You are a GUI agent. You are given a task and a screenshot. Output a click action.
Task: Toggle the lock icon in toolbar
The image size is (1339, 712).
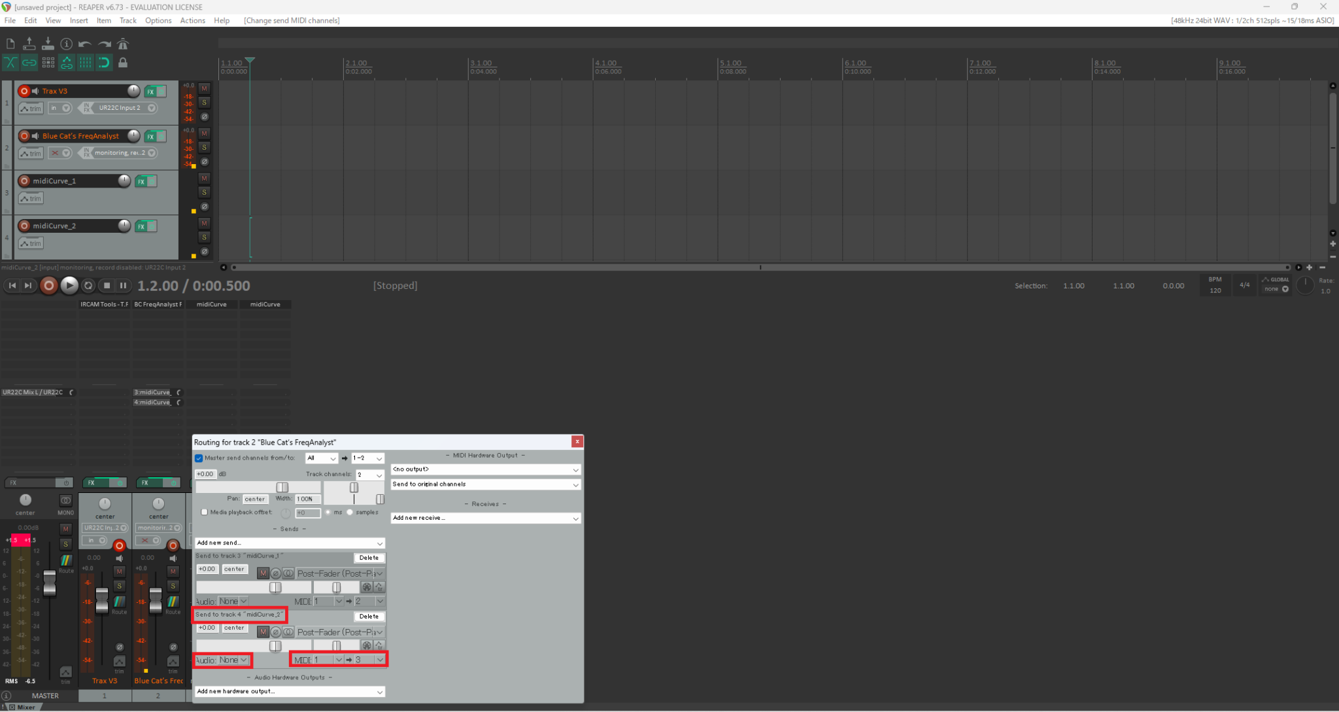tap(123, 63)
